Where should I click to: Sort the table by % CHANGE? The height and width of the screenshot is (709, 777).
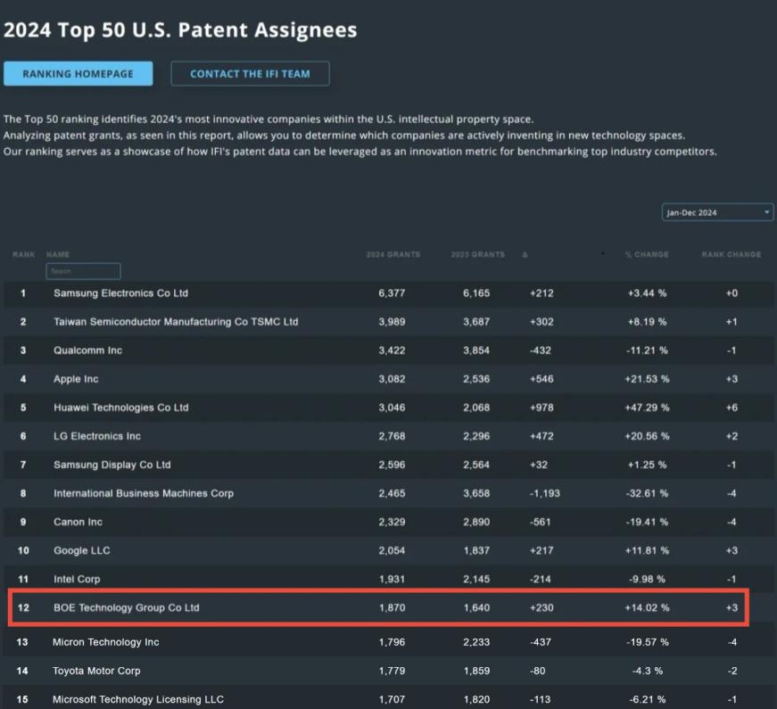(x=646, y=254)
